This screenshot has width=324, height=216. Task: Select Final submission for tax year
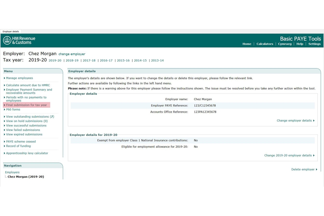tap(26, 105)
